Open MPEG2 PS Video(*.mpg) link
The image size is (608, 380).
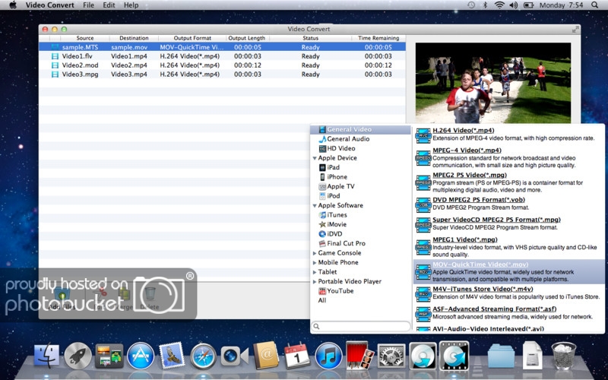470,176
